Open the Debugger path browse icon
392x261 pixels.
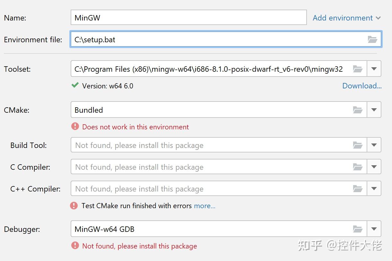pyautogui.click(x=358, y=229)
